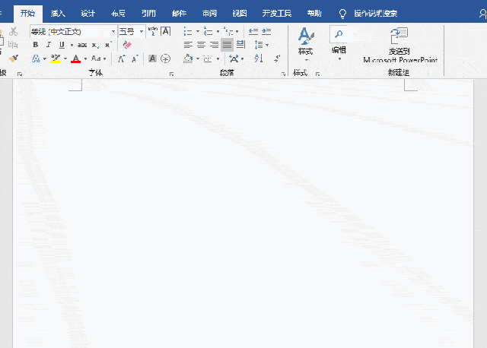Image resolution: width=487 pixels, height=348 pixels.
Task: Toggle underline formatting
Action: (62, 45)
